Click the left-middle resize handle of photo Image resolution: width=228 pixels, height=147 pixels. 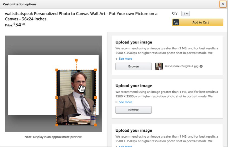pyautogui.click(x=57, y=97)
